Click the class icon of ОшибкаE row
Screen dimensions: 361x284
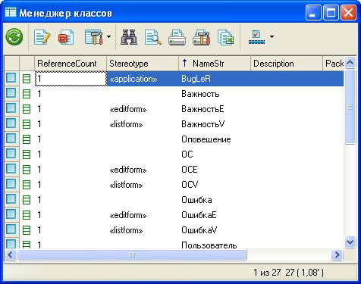click(x=27, y=215)
